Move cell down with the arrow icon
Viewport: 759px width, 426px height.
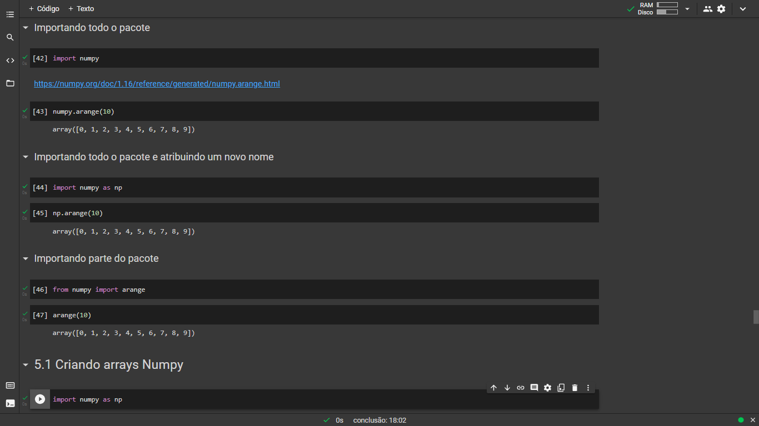pos(507,388)
